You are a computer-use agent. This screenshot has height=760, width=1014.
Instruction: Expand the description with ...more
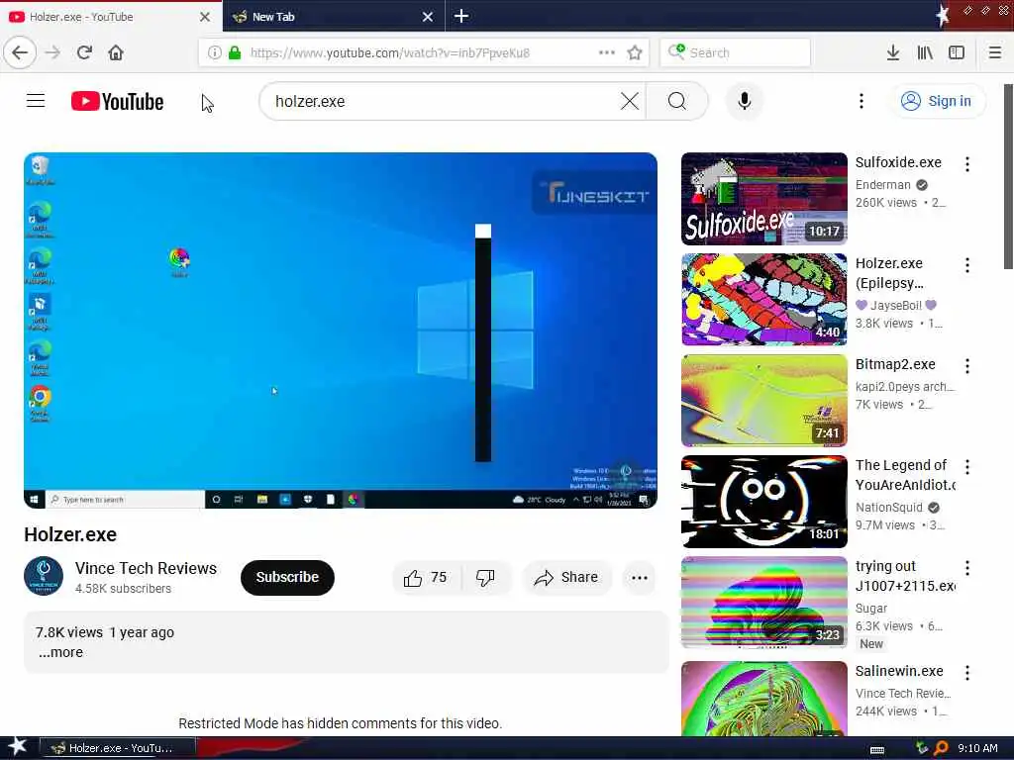(x=60, y=652)
